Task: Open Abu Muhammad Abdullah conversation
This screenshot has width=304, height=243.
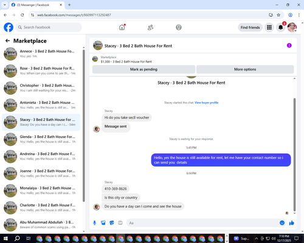Action: click(41, 225)
